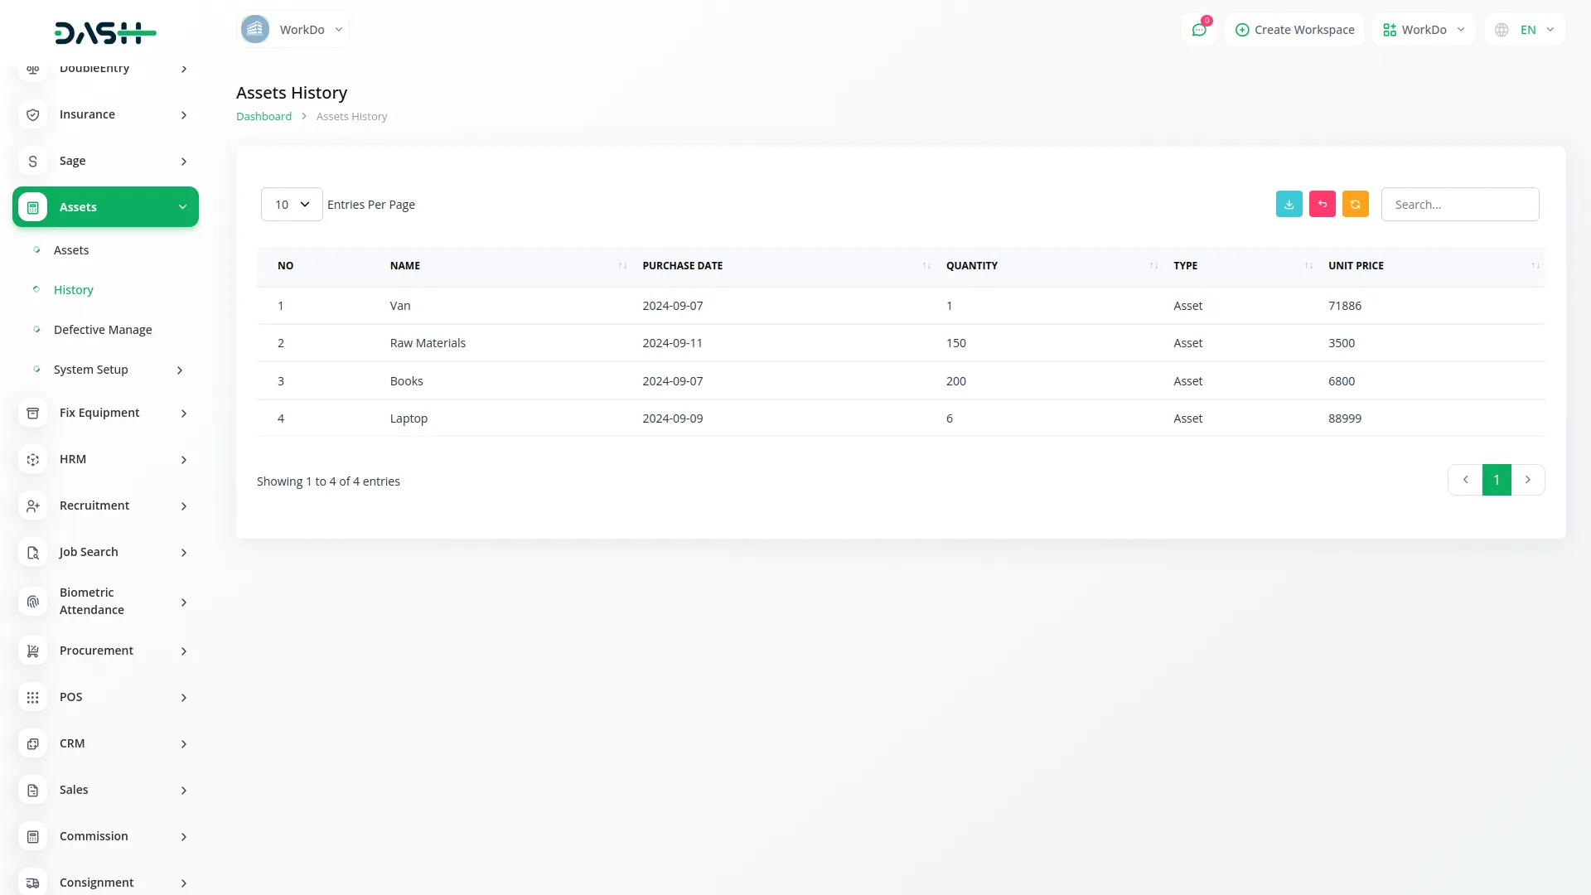Click the Create Workspace button
This screenshot has width=1591, height=895.
1294,29
